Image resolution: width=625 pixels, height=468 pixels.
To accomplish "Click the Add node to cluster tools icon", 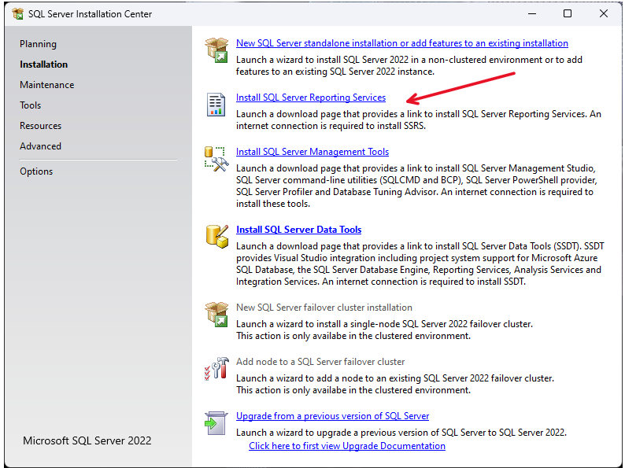I will coord(216,368).
